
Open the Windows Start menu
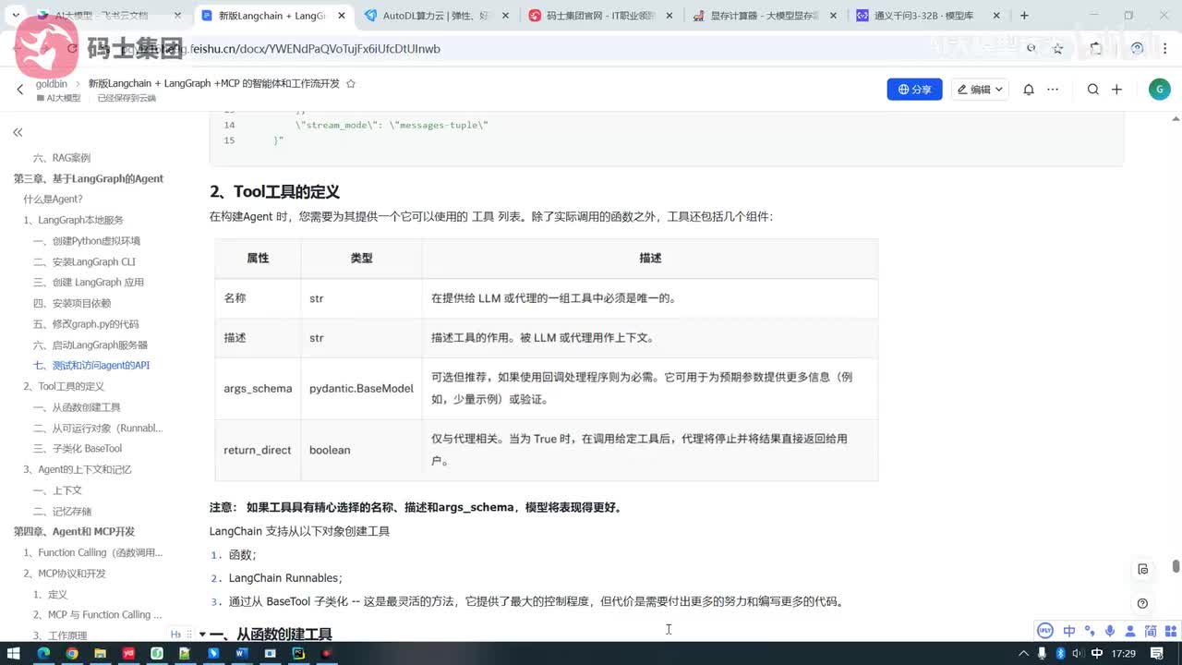coord(14,654)
